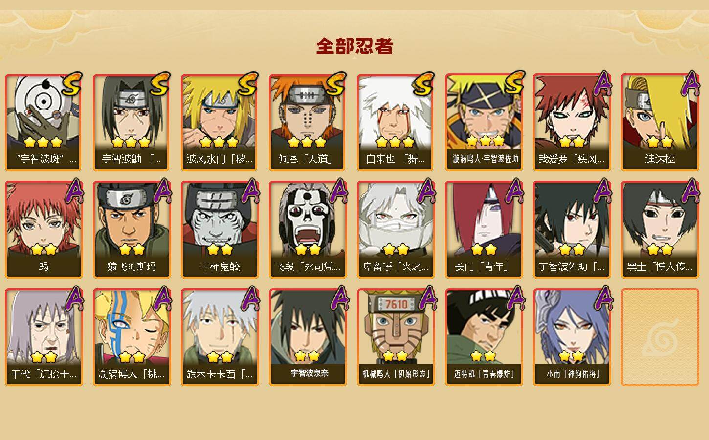Choose the 猿飞阿斯玛 ninja card
The width and height of the screenshot is (709, 440).
[x=132, y=230]
